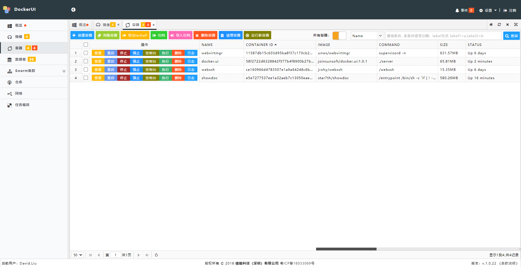Click 运行新容器 button
The width and height of the screenshot is (521, 267).
257,35
